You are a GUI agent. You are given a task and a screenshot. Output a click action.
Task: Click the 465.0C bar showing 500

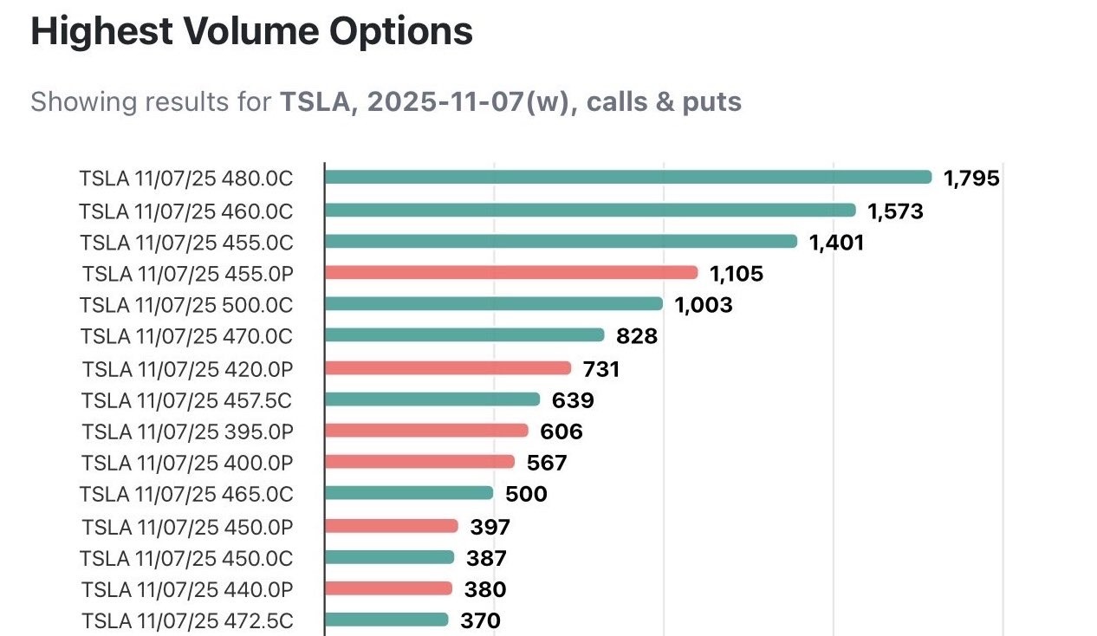point(409,493)
